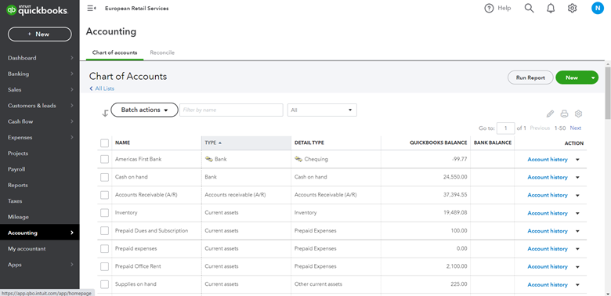Go to Projects in the sidebar
The height and width of the screenshot is (296, 611).
pyautogui.click(x=40, y=153)
